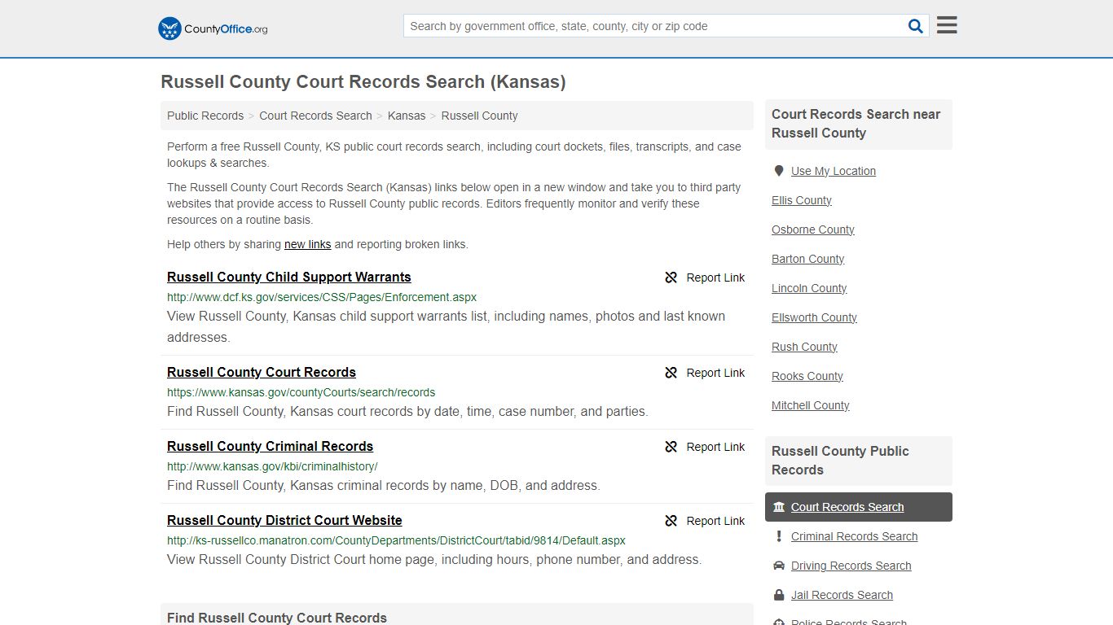Open Barton County link

tap(808, 259)
